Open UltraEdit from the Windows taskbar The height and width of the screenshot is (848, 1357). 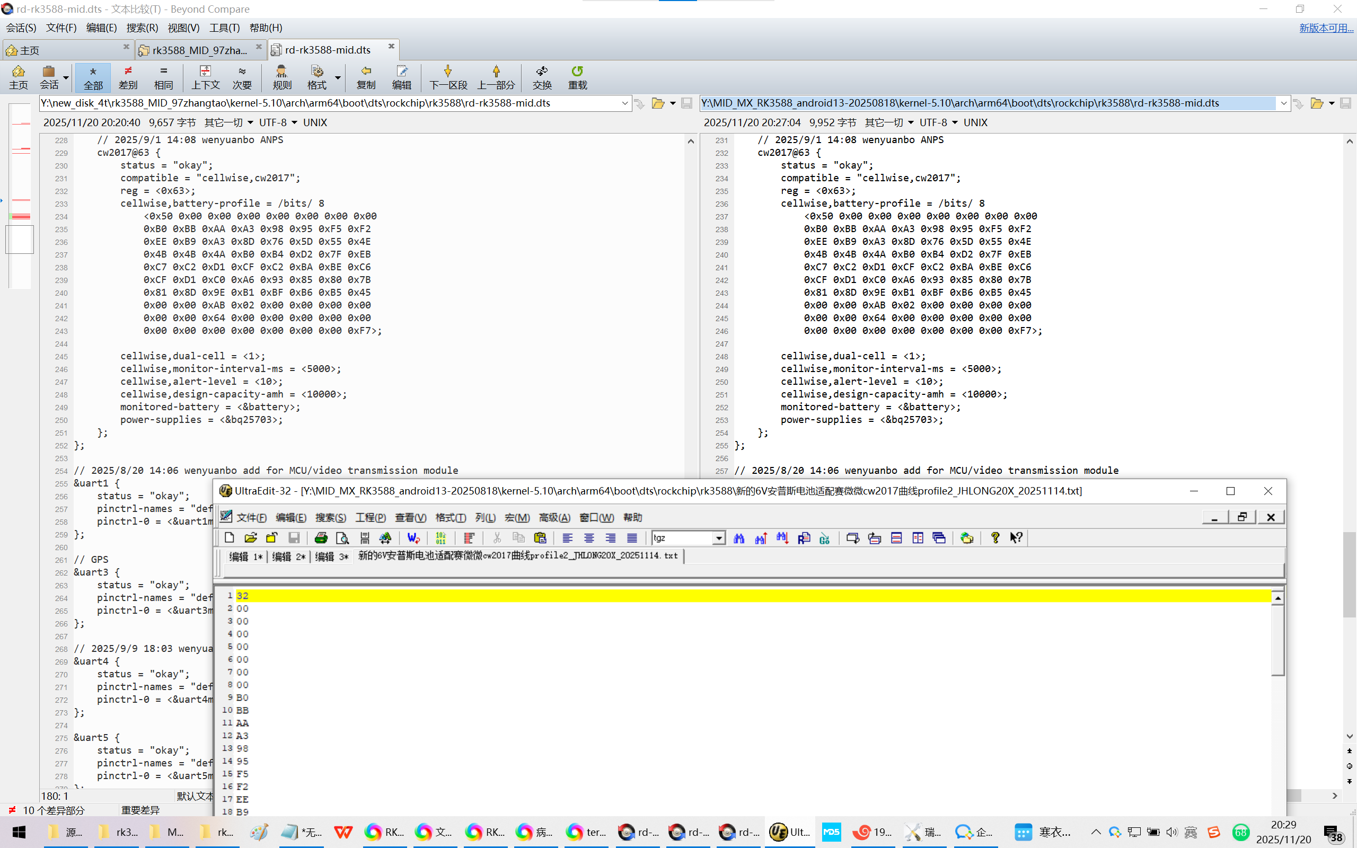(x=789, y=832)
